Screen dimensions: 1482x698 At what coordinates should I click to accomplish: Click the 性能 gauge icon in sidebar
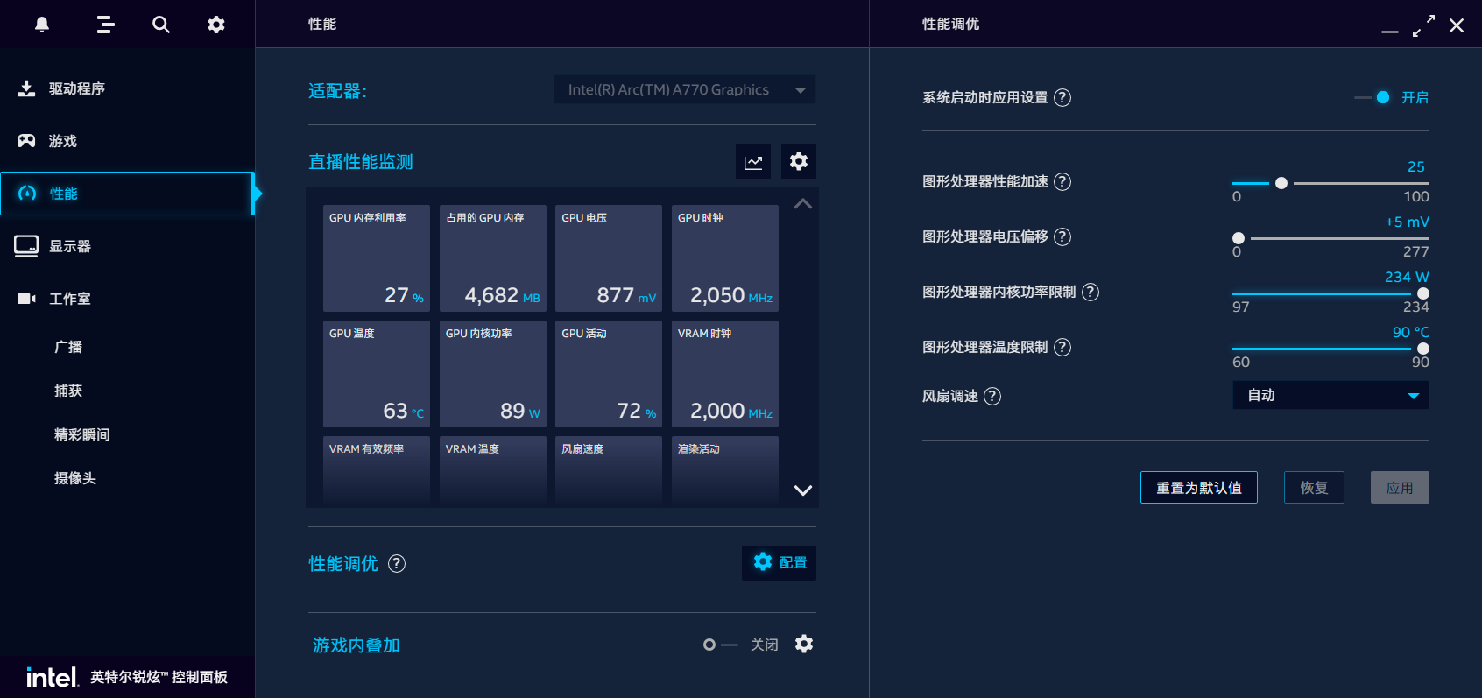coord(27,194)
